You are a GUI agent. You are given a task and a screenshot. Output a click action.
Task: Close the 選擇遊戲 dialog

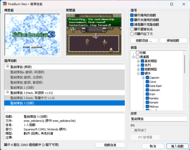click(184, 4)
